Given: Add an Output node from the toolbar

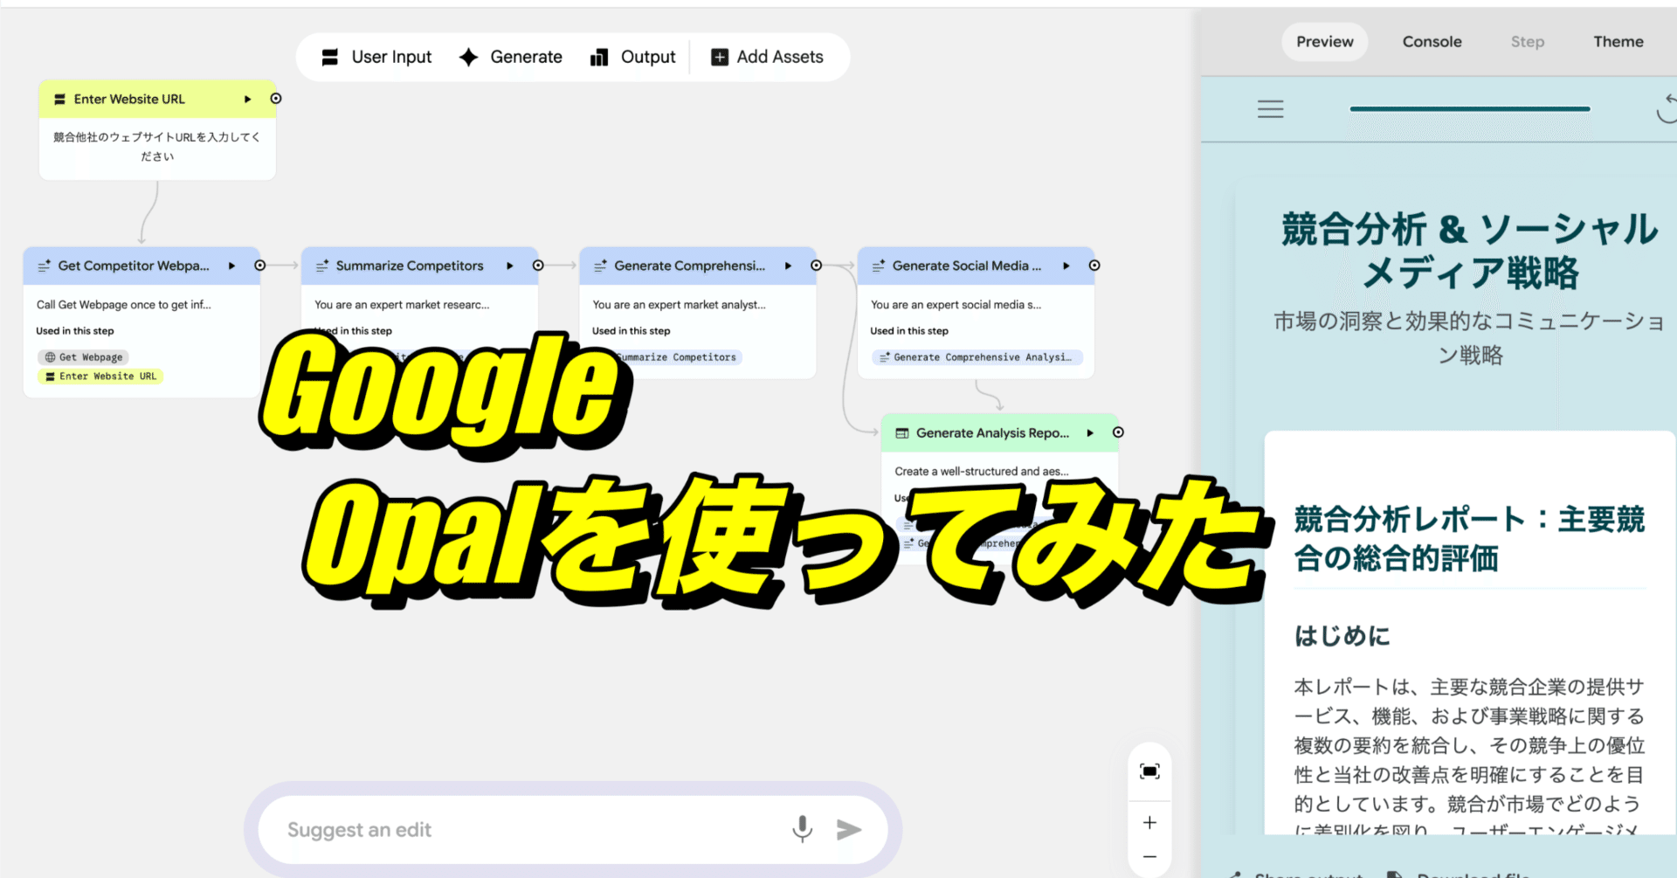Looking at the screenshot, I should (x=634, y=57).
